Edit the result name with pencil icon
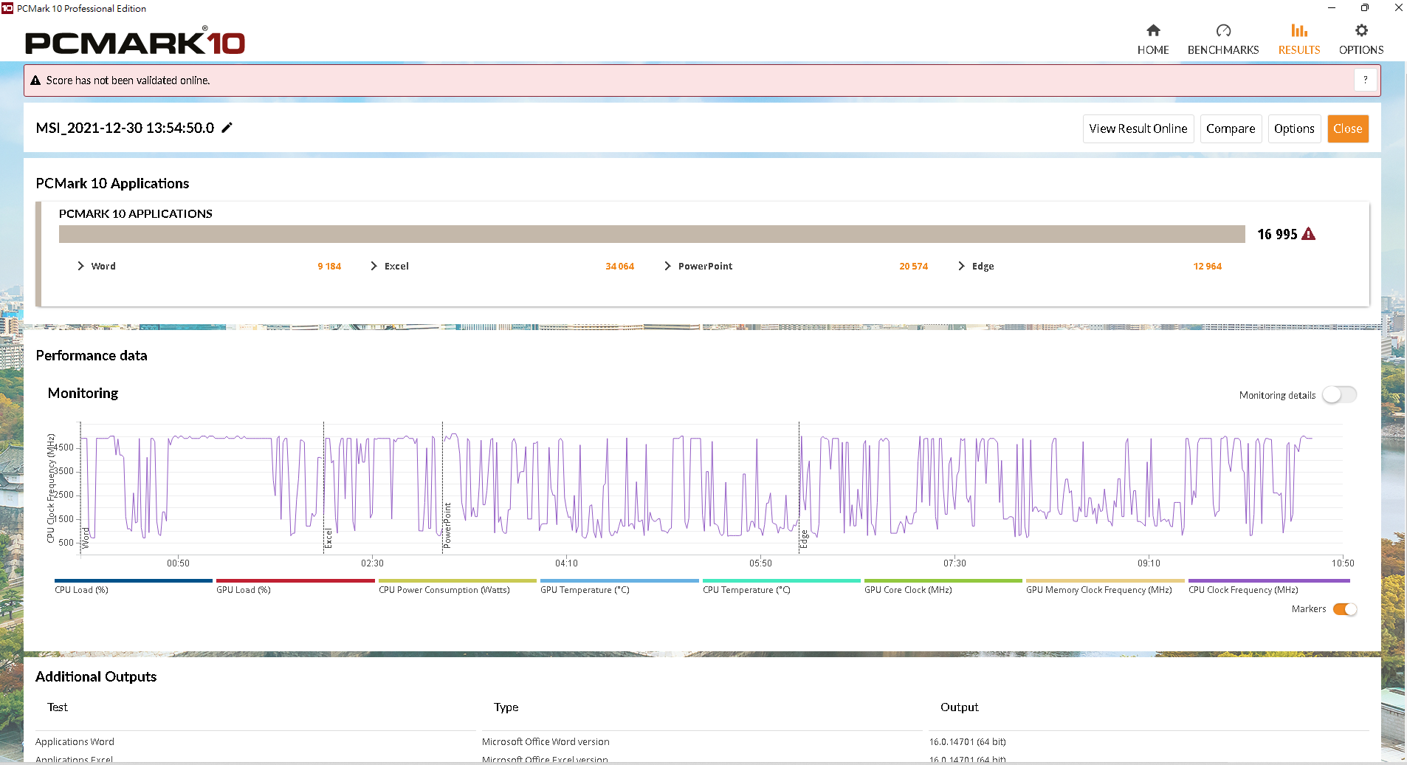The width and height of the screenshot is (1407, 765). pos(227,128)
